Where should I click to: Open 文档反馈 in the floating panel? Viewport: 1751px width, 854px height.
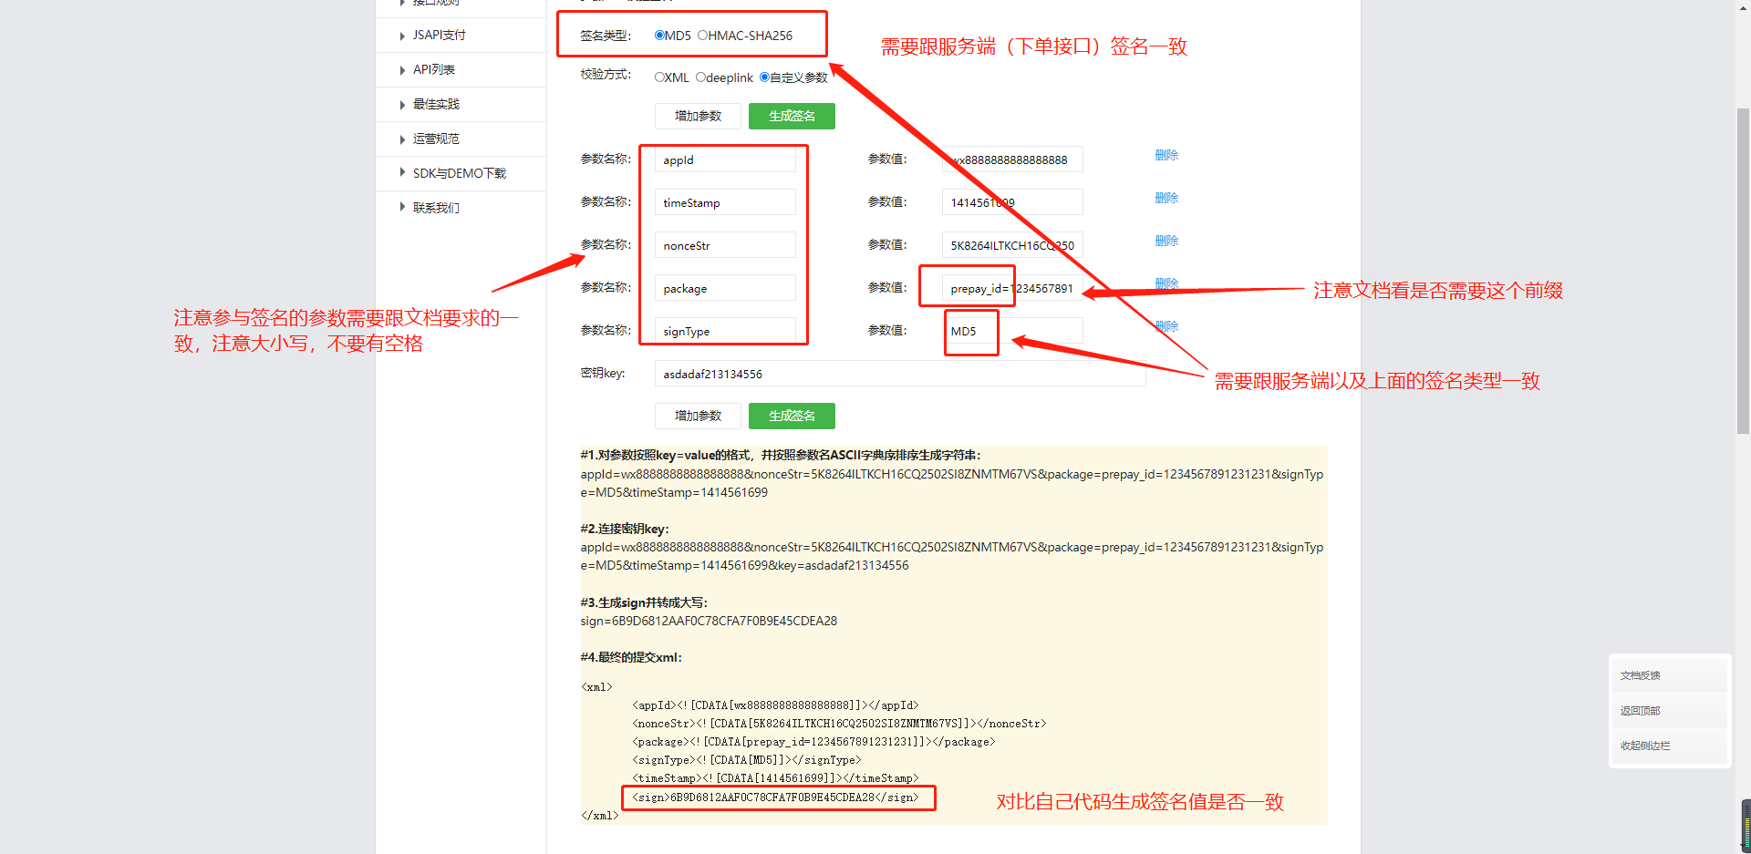coord(1669,675)
